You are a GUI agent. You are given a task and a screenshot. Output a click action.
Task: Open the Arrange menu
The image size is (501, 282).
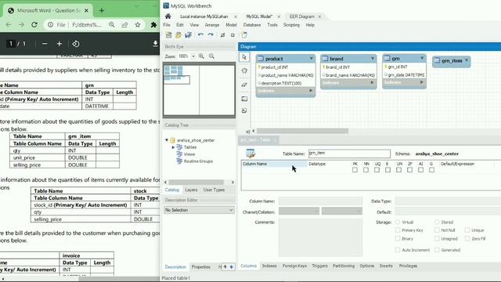(212, 24)
